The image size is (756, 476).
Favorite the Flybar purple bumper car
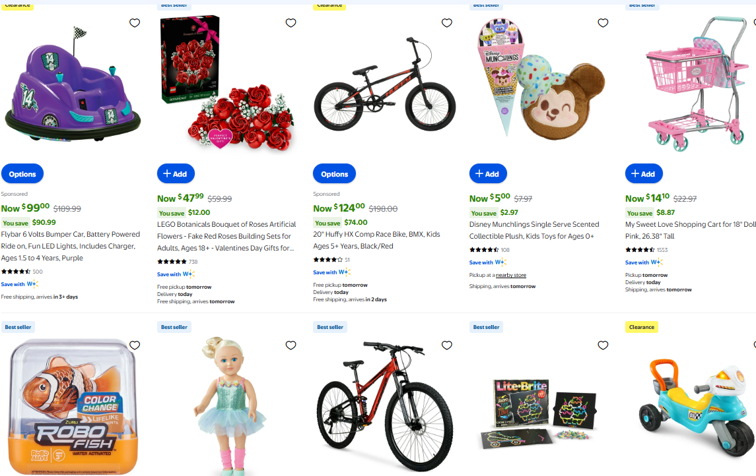[135, 22]
